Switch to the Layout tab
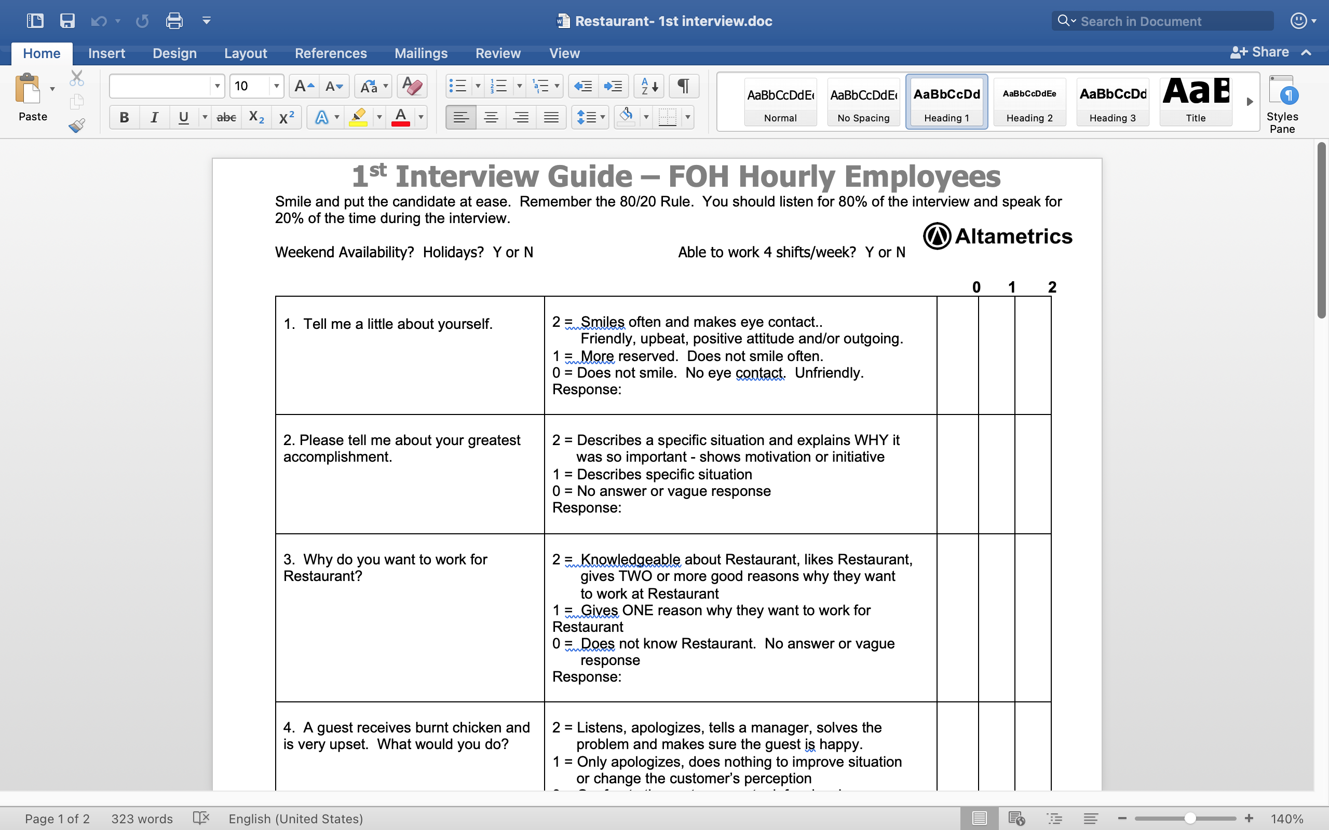Image resolution: width=1329 pixels, height=830 pixels. [x=246, y=53]
